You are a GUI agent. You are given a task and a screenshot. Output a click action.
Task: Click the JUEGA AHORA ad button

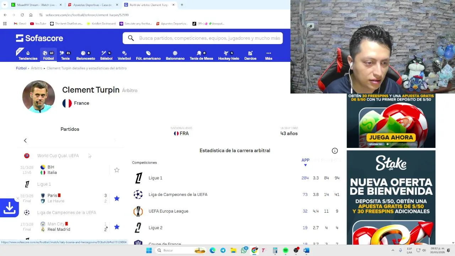pyautogui.click(x=391, y=137)
